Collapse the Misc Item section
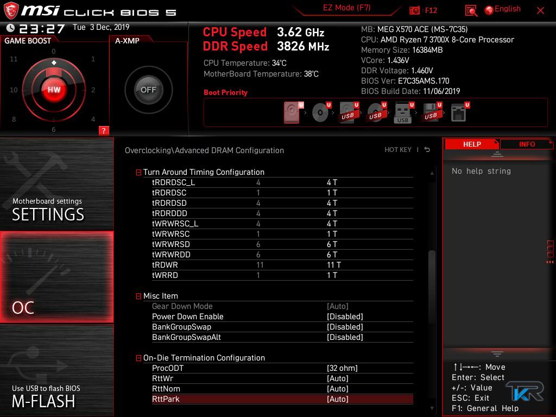This screenshot has height=417, width=556. click(138, 296)
